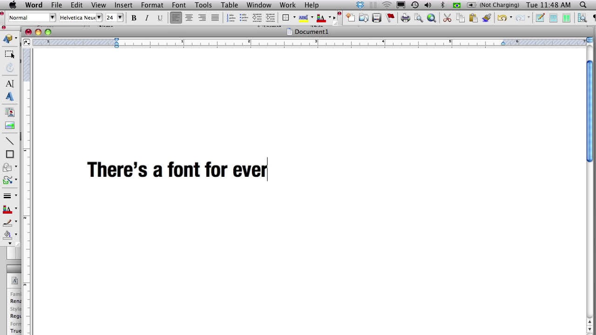Viewport: 596px width, 335px height.
Task: Insert Clip Art from drawing toolbar
Action: pyautogui.click(x=10, y=112)
